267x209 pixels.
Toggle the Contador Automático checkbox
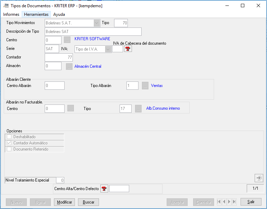pyautogui.click(x=9, y=143)
